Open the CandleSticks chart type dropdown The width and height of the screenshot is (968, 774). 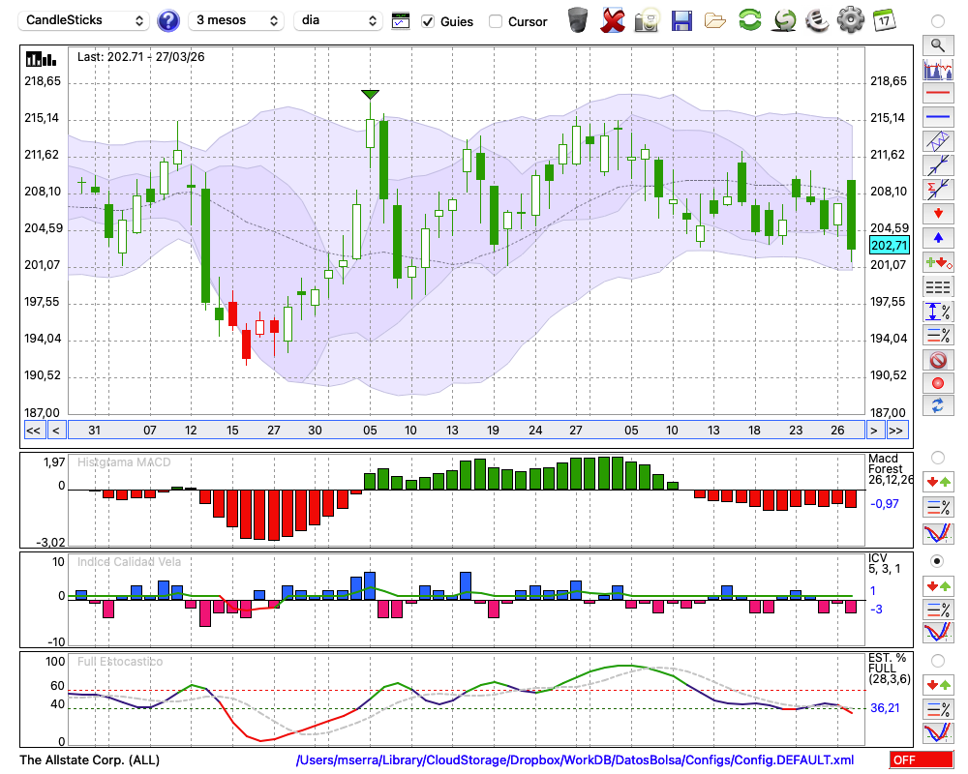[x=84, y=20]
